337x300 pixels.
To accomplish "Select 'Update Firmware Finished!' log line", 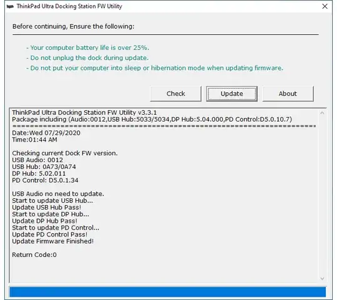I will coord(52,241).
